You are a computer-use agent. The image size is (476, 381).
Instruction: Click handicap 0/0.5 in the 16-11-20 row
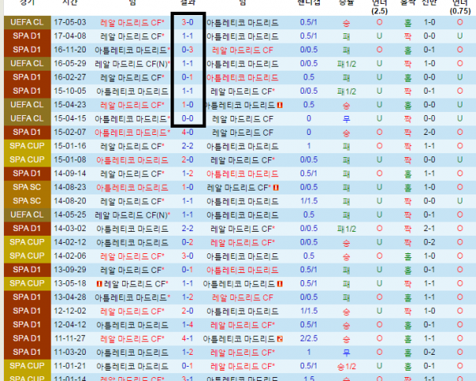point(309,49)
